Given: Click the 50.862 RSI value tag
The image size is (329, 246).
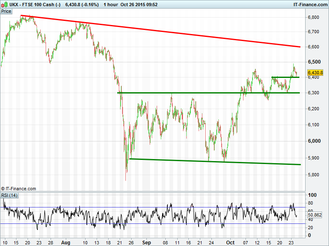Looking at the screenshot, I should tap(315, 215).
